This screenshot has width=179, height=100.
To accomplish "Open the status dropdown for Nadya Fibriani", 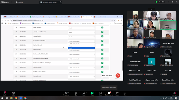I will [81, 68].
